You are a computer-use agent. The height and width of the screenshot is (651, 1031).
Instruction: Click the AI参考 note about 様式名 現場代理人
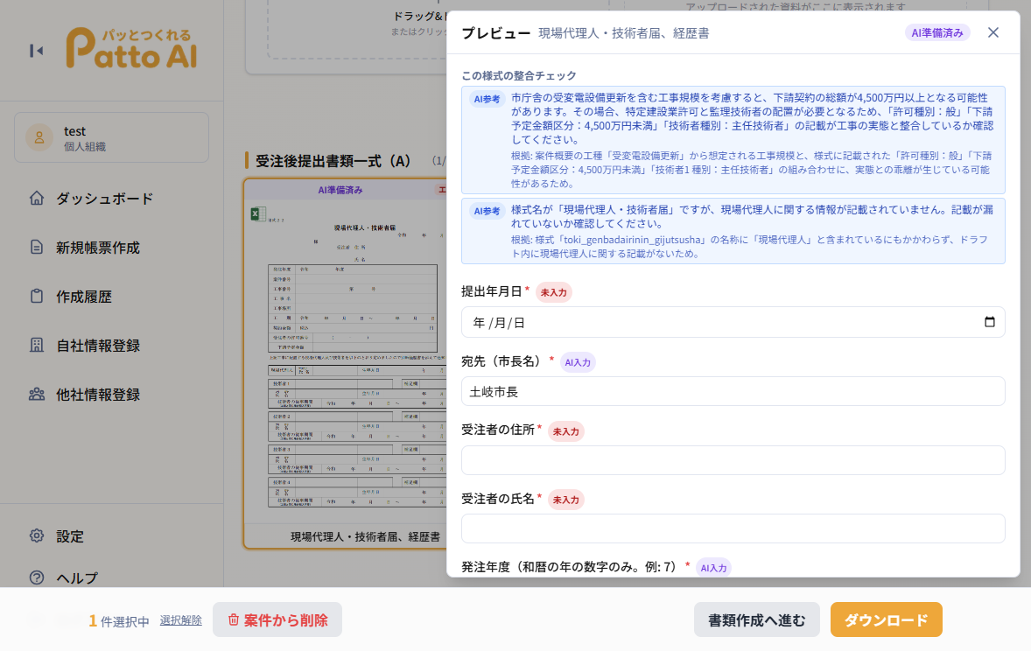point(733,231)
